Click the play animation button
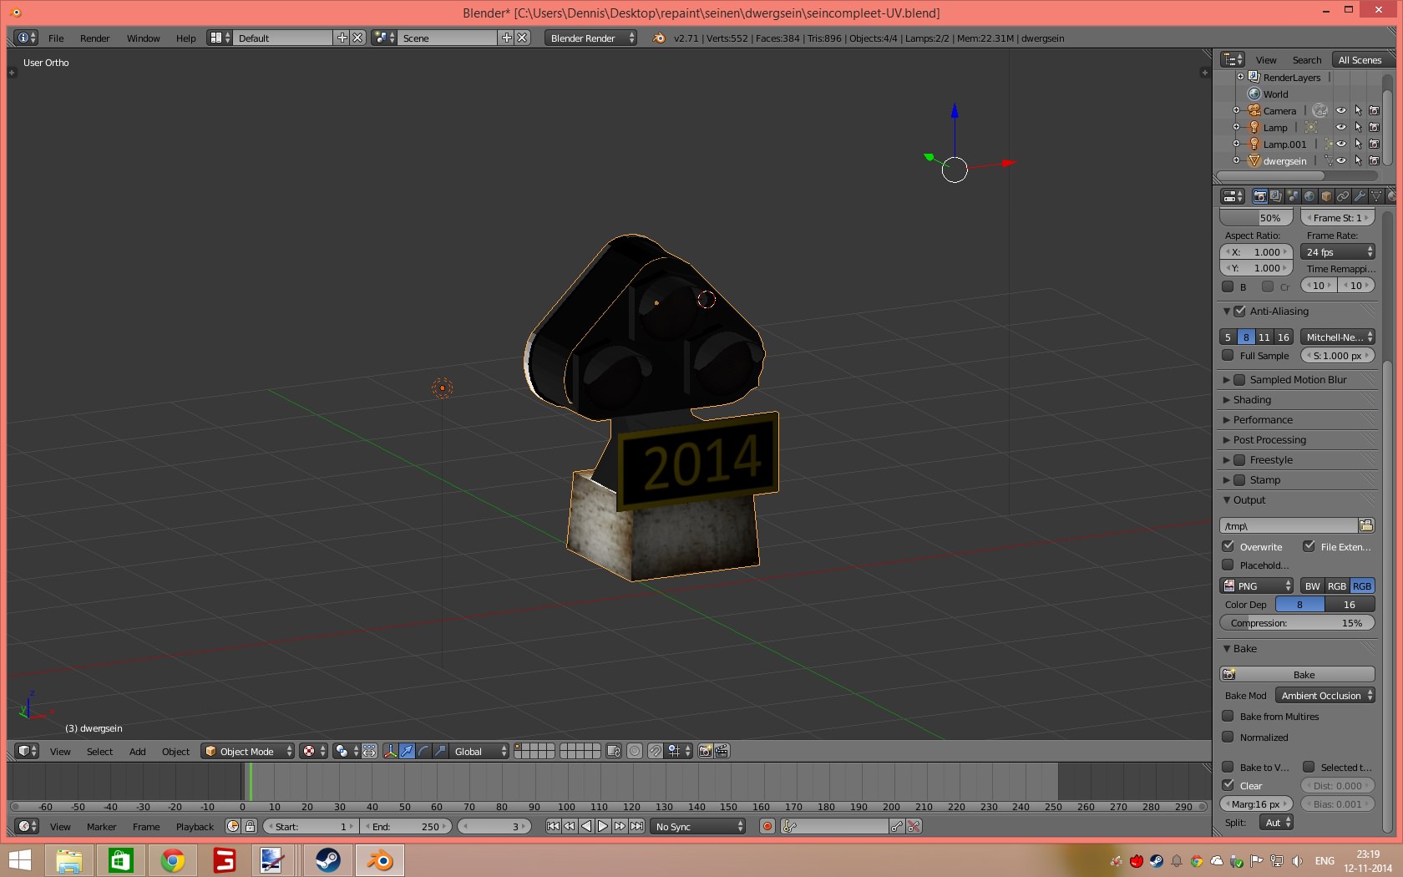The width and height of the screenshot is (1403, 877). pyautogui.click(x=602, y=826)
